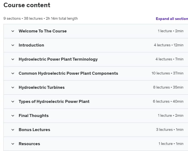This screenshot has height=151, width=188.
Task: Click chevron beside Hydroelectric Power Plant Terminology
Action: click(x=13, y=60)
